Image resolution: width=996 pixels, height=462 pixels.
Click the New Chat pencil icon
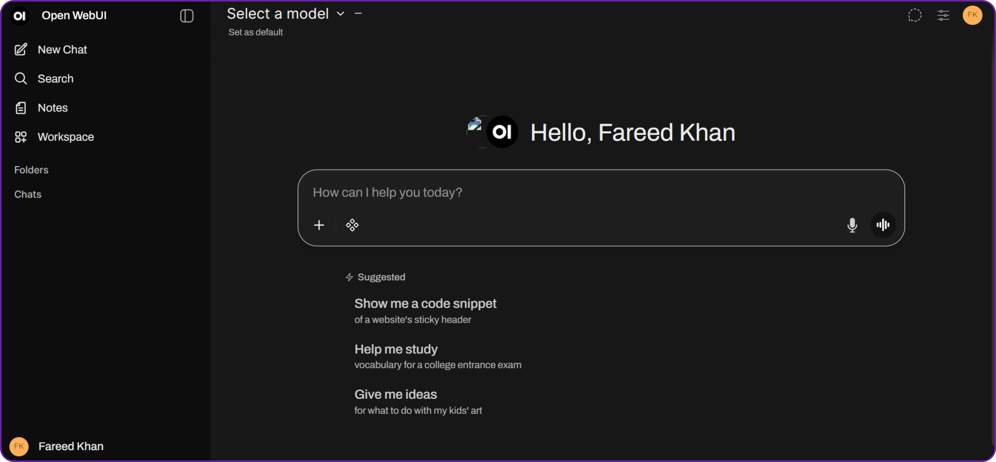21,49
